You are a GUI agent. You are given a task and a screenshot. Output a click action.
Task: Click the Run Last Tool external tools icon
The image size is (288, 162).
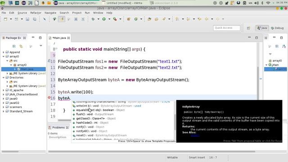click(115, 19)
